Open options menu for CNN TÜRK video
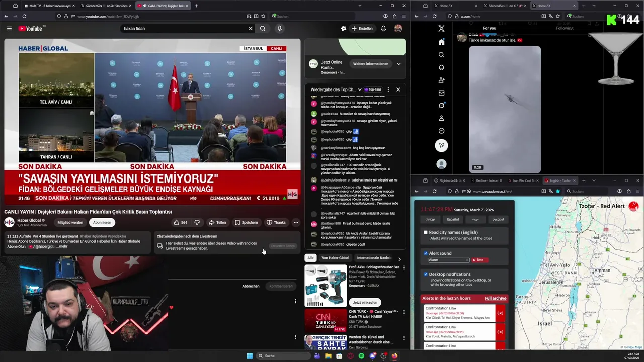 [404, 312]
